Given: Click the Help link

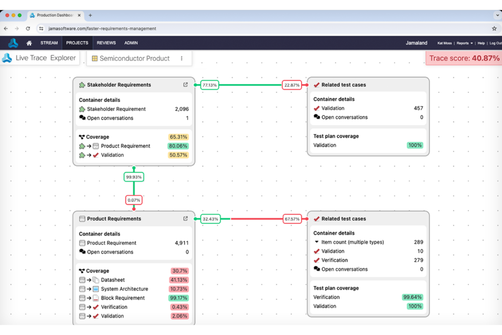Looking at the screenshot, I should coord(481,43).
